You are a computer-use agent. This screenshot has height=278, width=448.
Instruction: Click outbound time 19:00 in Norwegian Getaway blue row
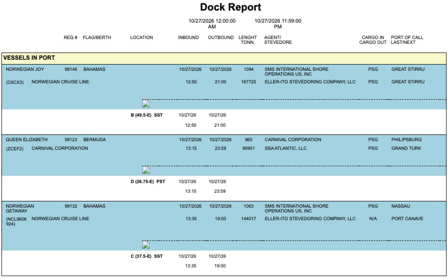[x=220, y=219]
